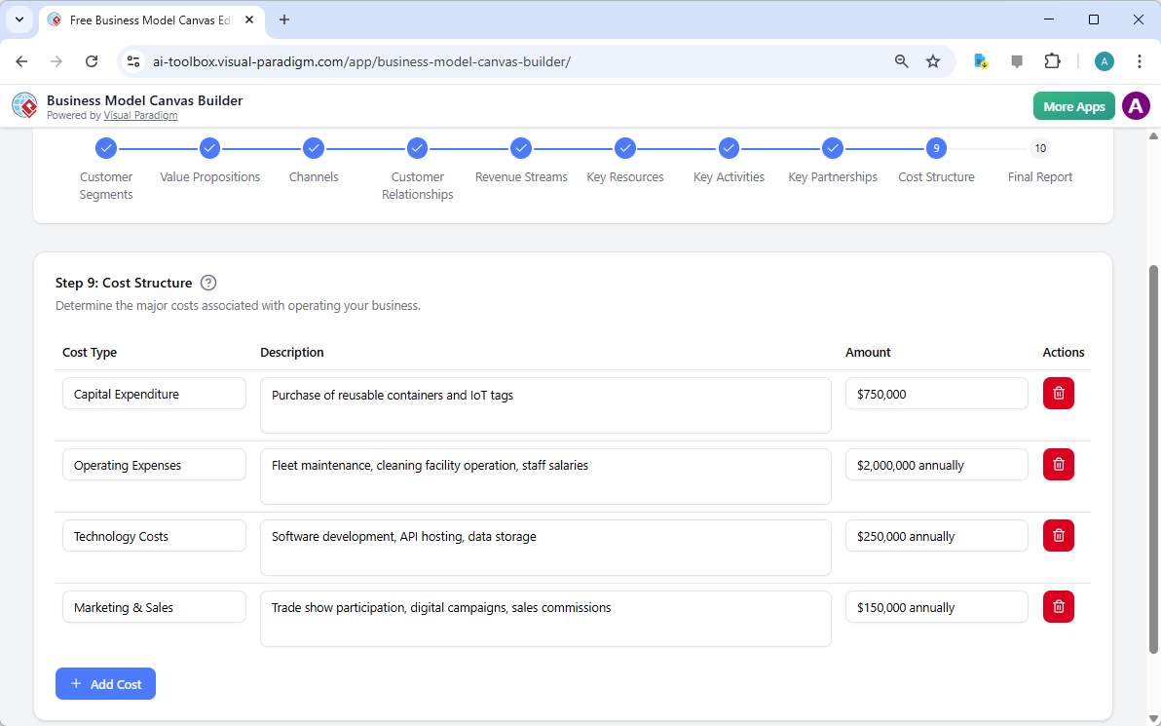This screenshot has height=726, width=1161.
Task: Click the Business Model Canvas Builder logo
Action: click(24, 105)
